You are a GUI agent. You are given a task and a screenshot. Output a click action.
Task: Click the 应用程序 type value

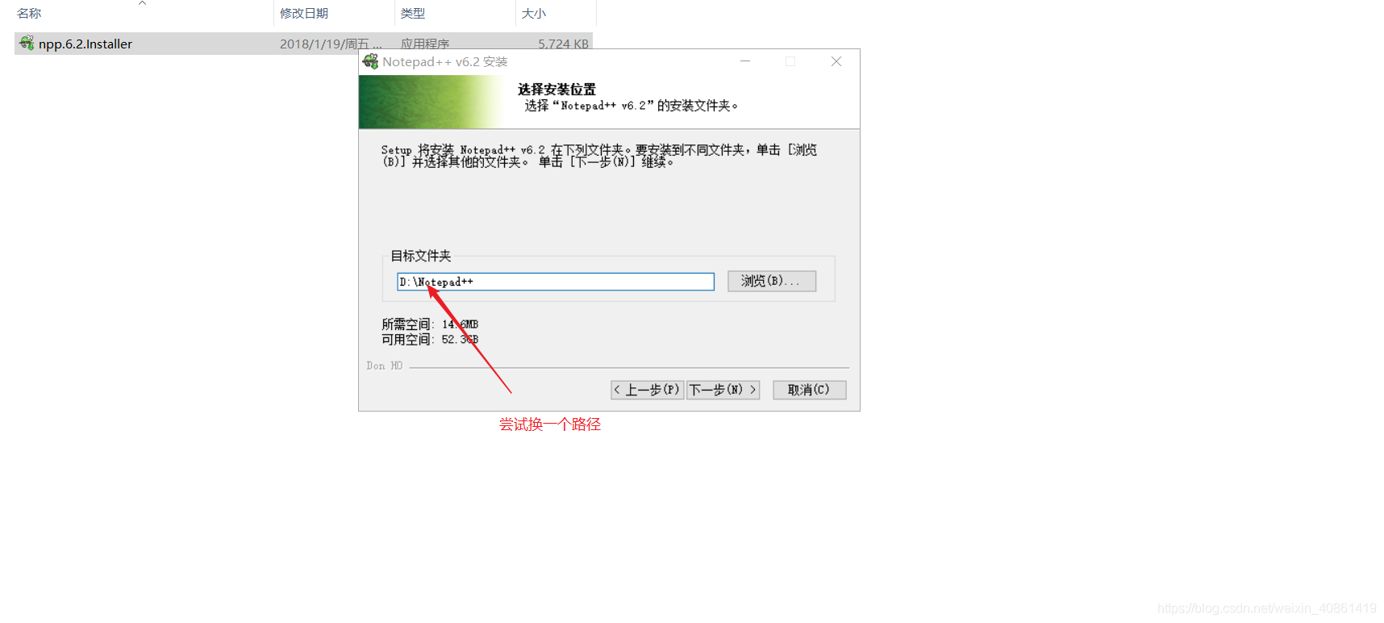425,44
